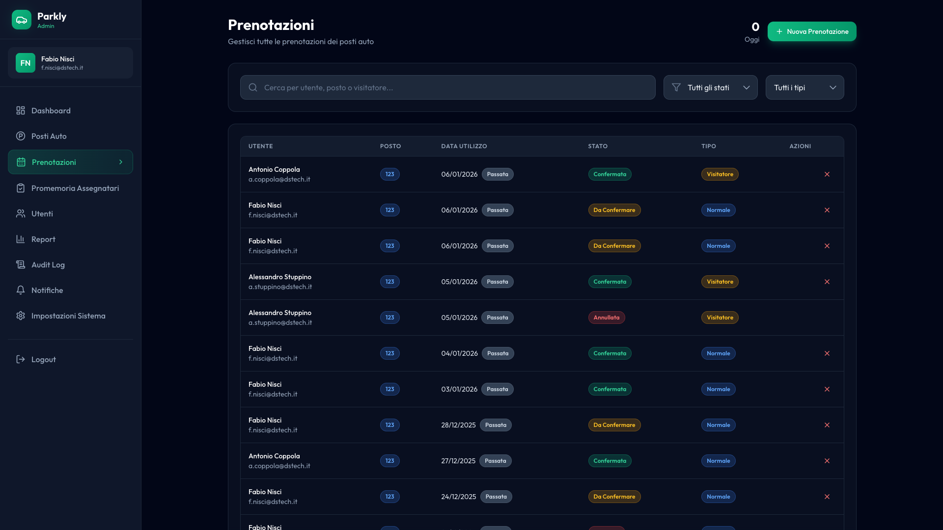Click the Posti Auto parking icon
Viewport: 943px width, 530px height.
[x=21, y=136]
